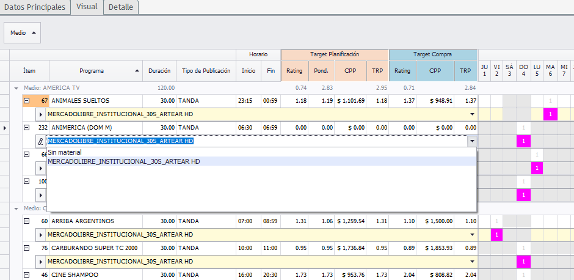Expand material row arrow under CARBURANDO SUPER TC 2000

[41, 262]
